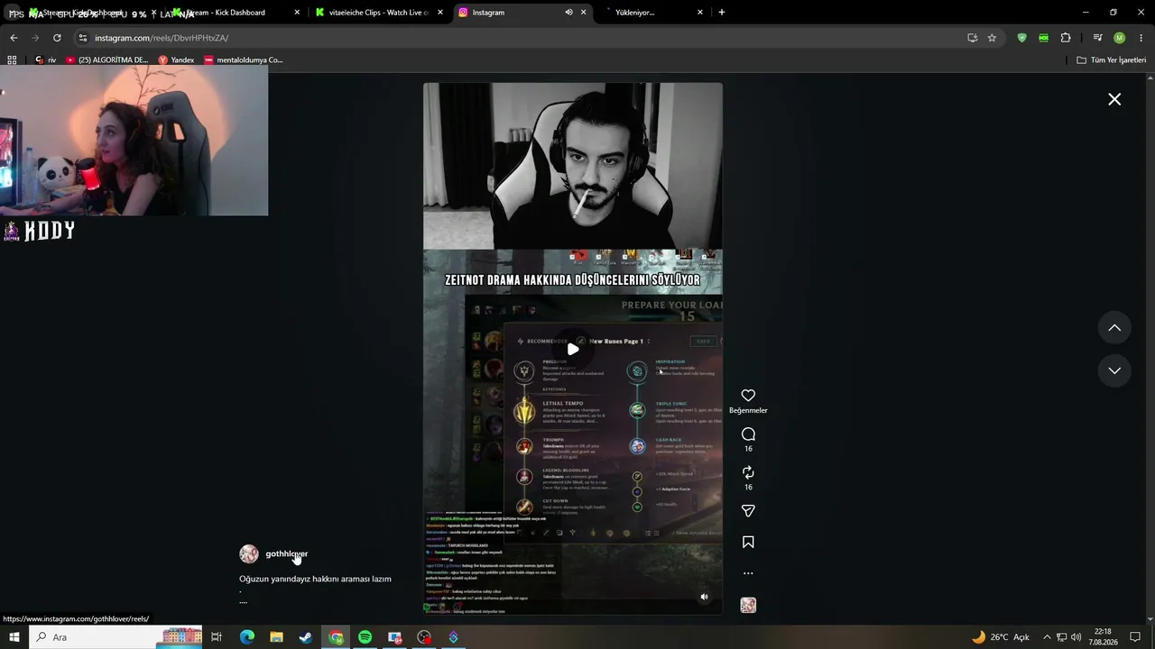Mute the reel audio with the speaker icon

[x=705, y=597]
